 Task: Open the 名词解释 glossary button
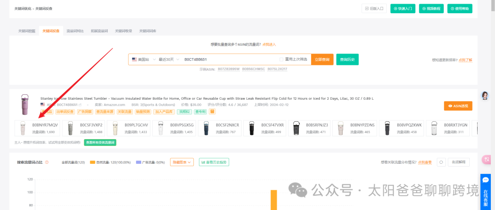point(459,162)
